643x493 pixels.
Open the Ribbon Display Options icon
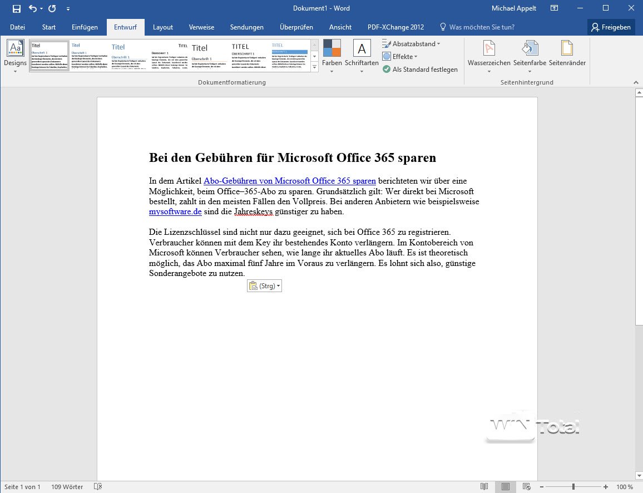click(554, 8)
